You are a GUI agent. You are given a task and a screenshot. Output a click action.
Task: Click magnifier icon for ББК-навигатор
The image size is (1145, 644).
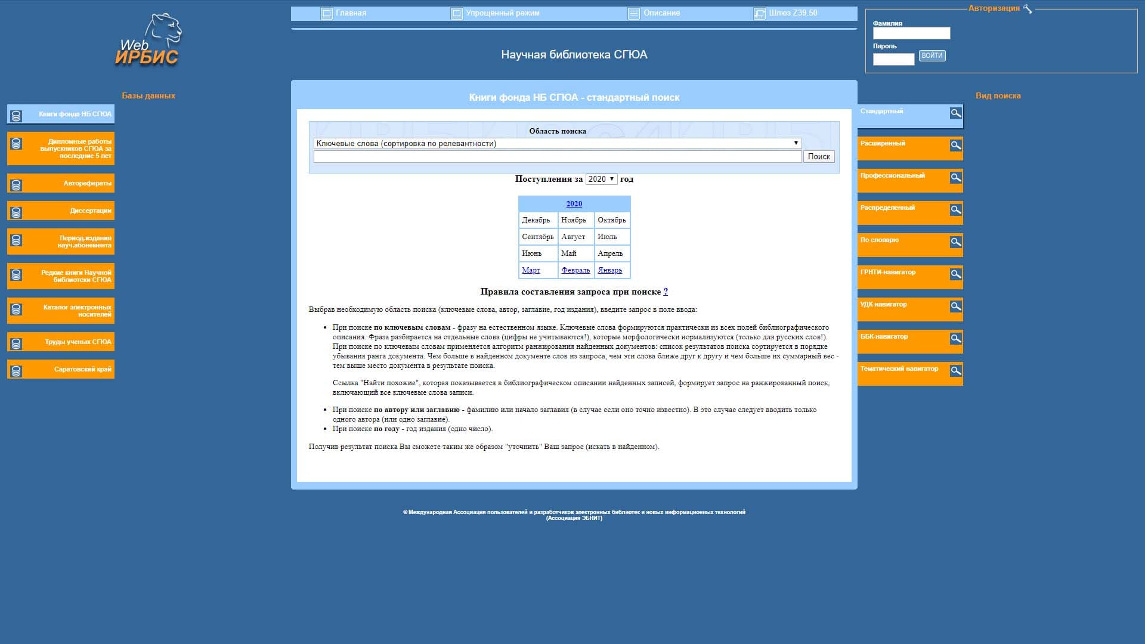(x=955, y=338)
